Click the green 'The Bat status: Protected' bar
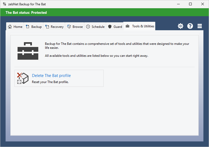Viewport: 209px width, 147px height. [104, 12]
